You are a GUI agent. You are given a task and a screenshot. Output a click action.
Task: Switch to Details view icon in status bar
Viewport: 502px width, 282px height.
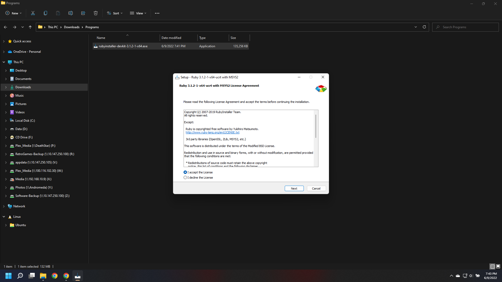pos(492,267)
